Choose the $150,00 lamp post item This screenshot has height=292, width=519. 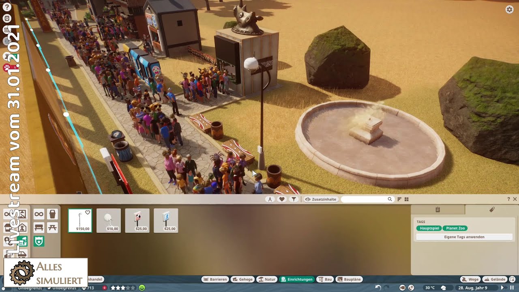80,221
